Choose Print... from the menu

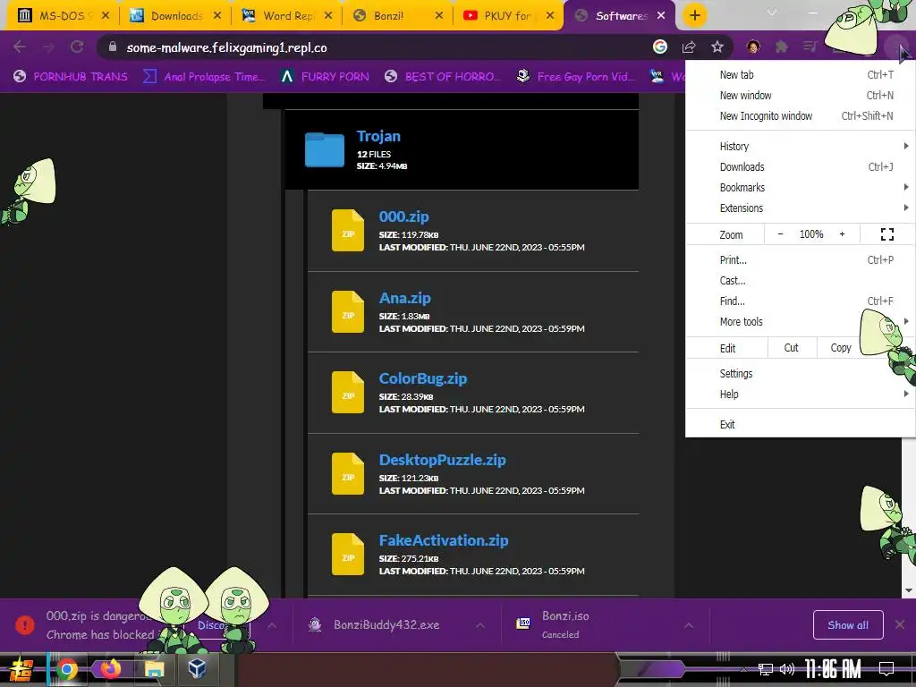(800, 260)
